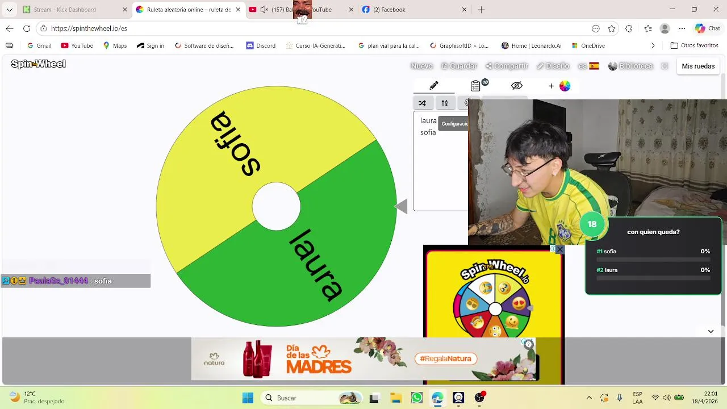Select the pencil edit entries tab
Screen dimensions: 727x409
(434, 86)
